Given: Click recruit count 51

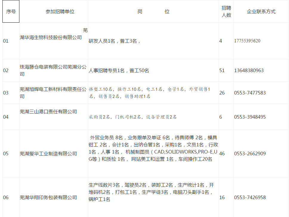Looking at the screenshot, I should coord(222,70).
